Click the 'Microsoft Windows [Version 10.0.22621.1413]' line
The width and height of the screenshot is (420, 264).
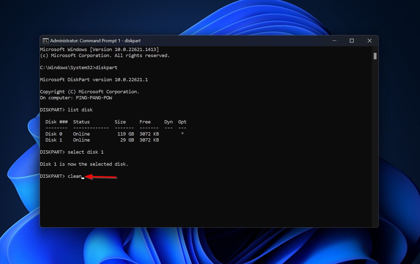pyautogui.click(x=99, y=50)
